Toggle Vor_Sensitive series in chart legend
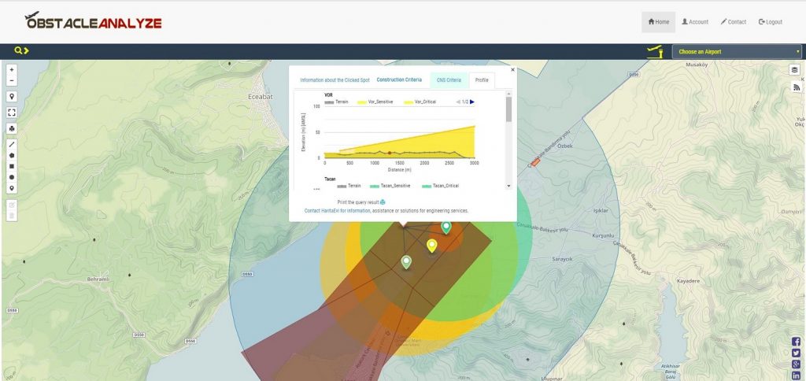Image resolution: width=806 pixels, height=381 pixels. (x=375, y=102)
